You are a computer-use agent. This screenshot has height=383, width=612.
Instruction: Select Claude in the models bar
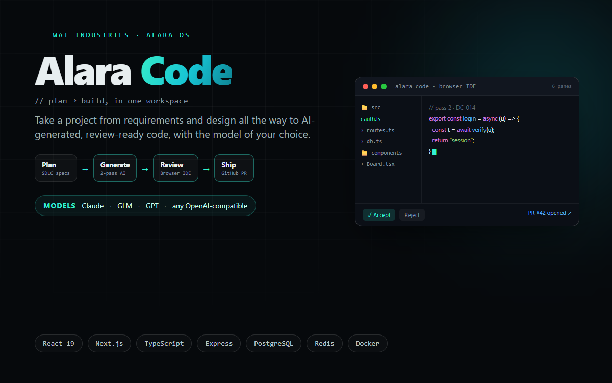click(93, 206)
